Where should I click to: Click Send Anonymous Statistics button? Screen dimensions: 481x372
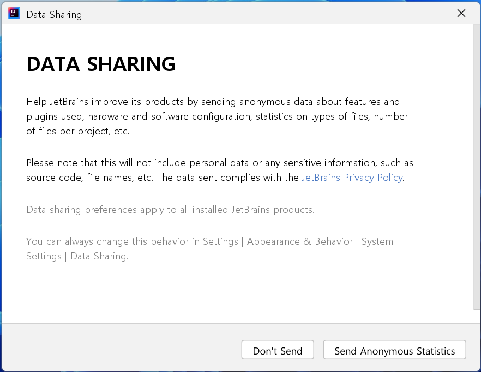pyautogui.click(x=394, y=351)
